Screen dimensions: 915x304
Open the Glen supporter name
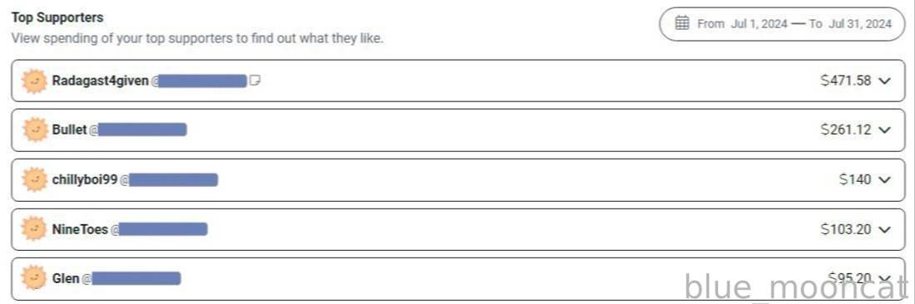coord(66,279)
